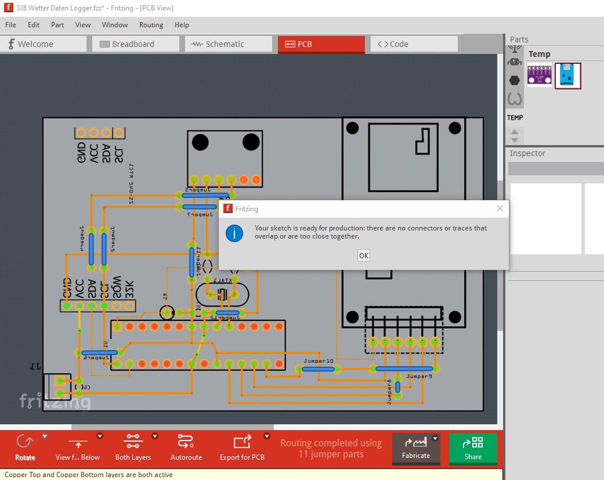This screenshot has width=604, height=480.
Task: Select the Both Layers icon
Action: [x=133, y=442]
